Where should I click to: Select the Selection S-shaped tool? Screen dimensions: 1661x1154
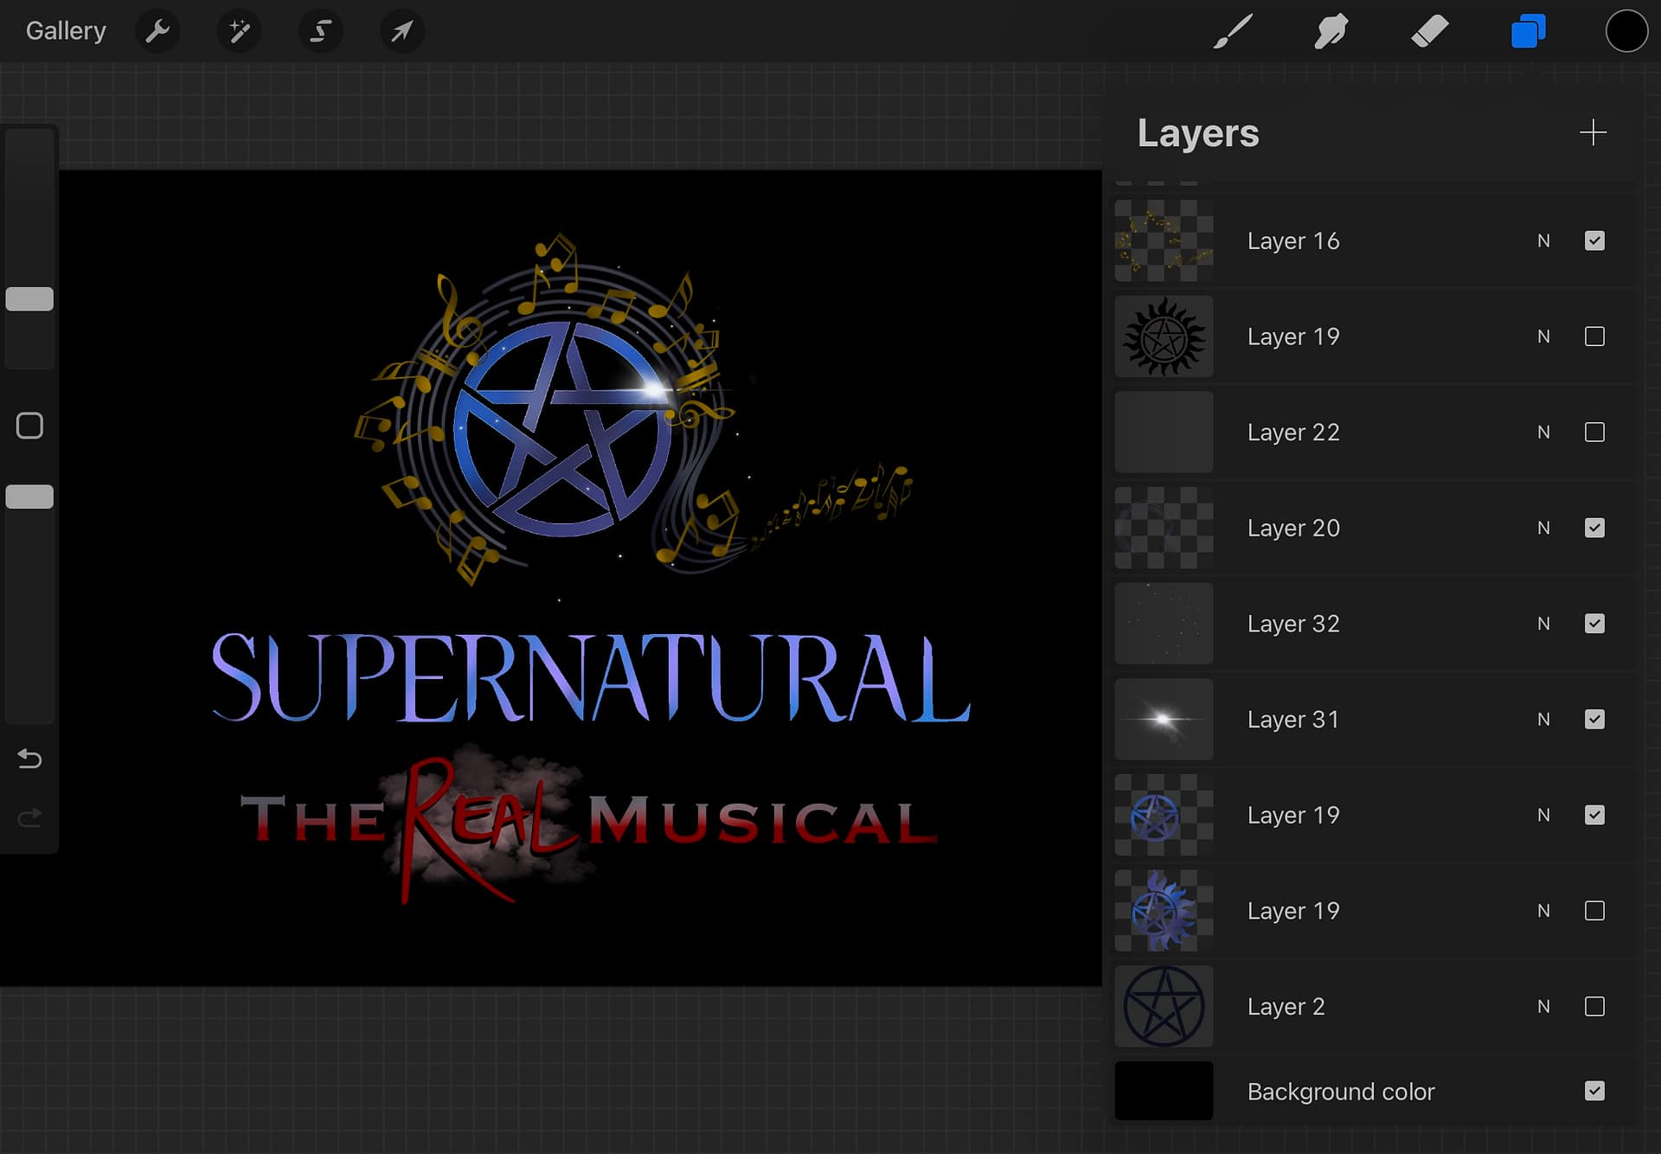pyautogui.click(x=320, y=32)
